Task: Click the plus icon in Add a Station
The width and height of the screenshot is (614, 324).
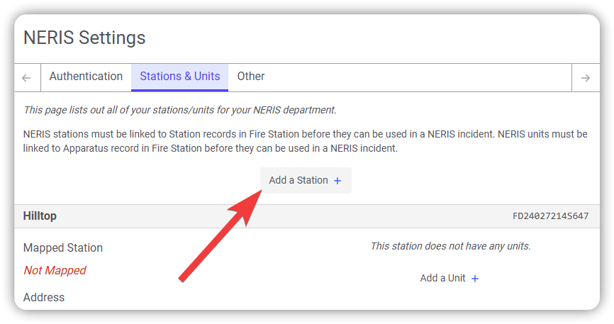Action: click(x=337, y=181)
